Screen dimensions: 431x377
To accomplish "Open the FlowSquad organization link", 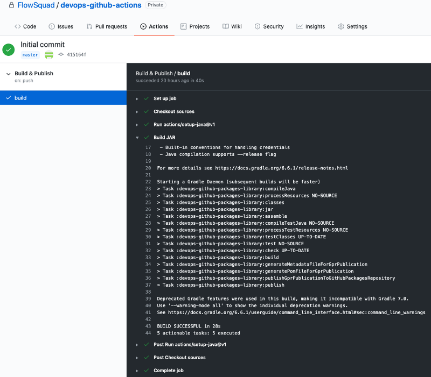I will coord(37,5).
